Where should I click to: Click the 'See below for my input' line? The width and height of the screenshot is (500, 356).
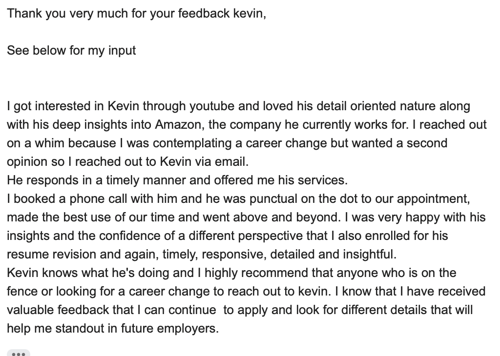[x=71, y=51]
